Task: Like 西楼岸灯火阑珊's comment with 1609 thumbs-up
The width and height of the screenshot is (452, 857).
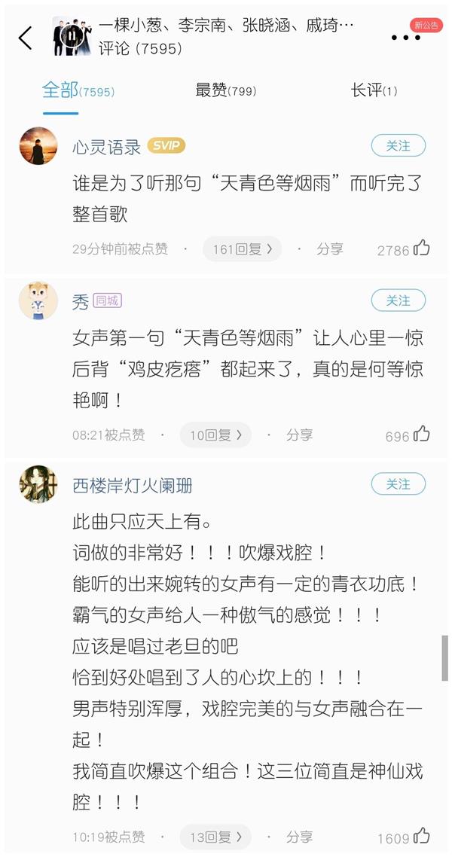Action: (421, 836)
